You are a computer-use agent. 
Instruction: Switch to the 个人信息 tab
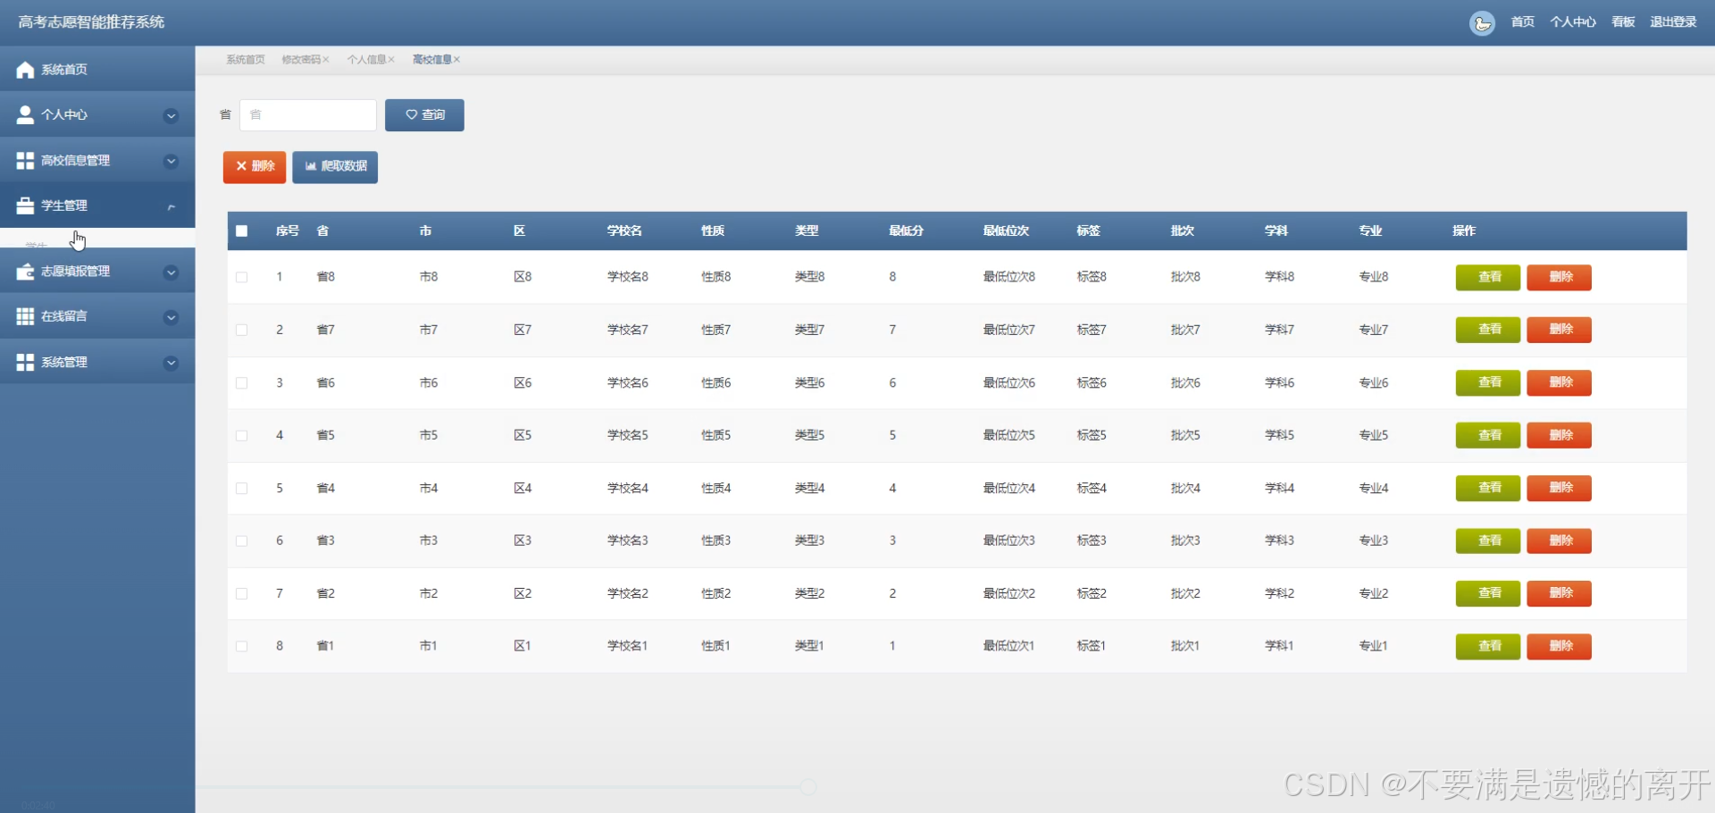(366, 60)
